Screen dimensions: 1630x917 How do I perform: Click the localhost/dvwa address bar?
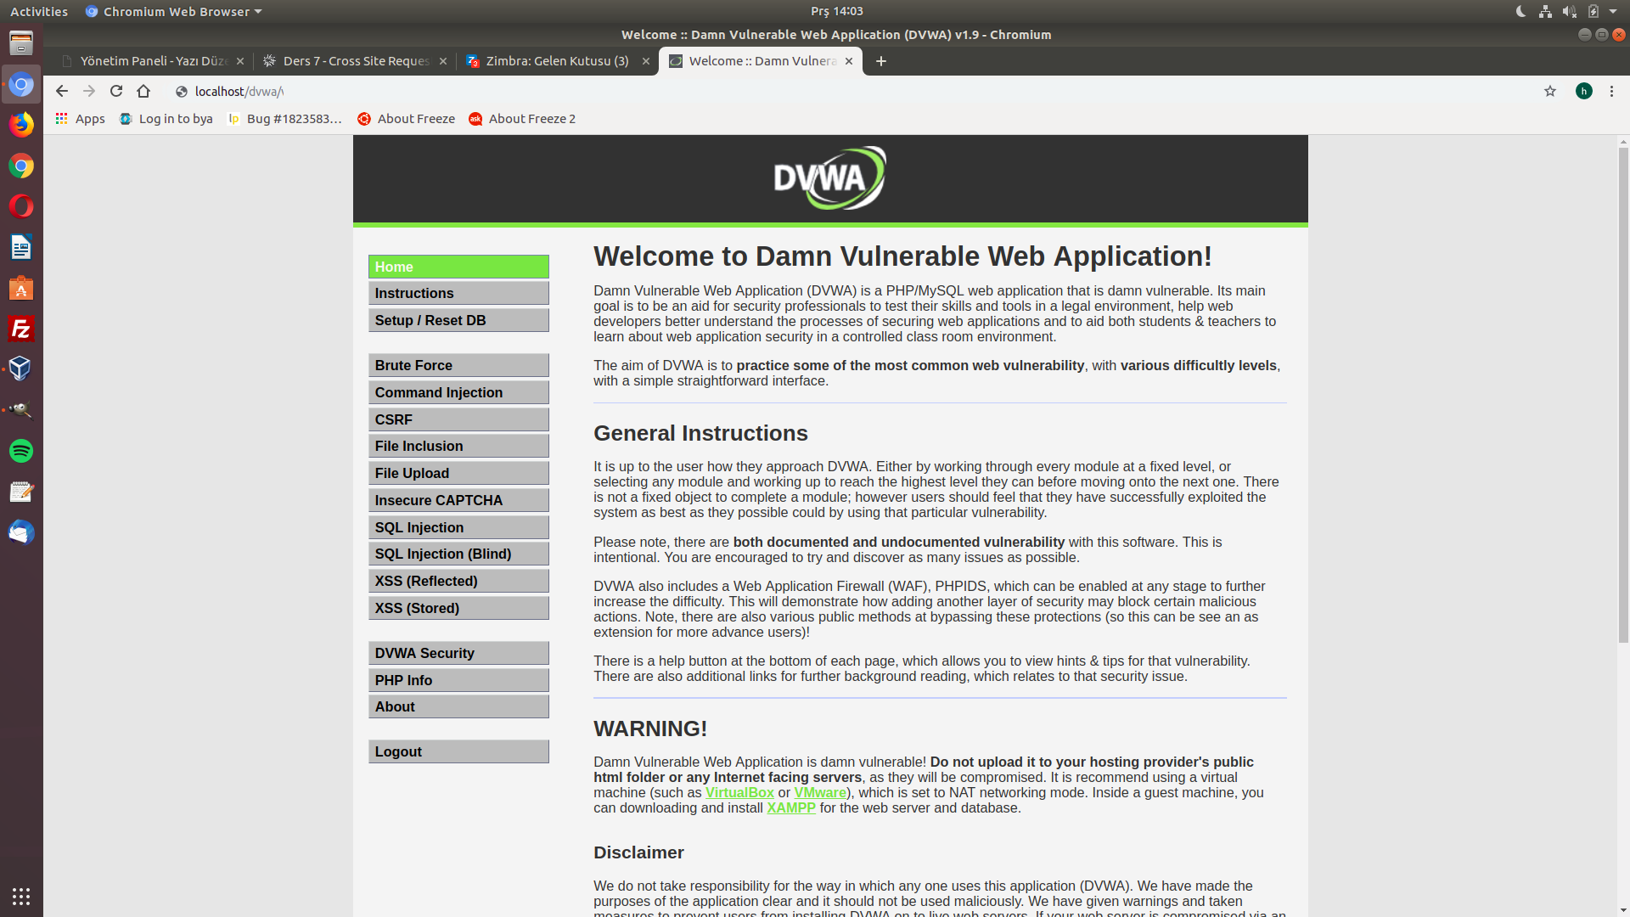click(849, 91)
